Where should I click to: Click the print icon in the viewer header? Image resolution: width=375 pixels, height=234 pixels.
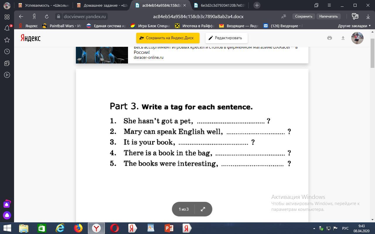[330, 38]
